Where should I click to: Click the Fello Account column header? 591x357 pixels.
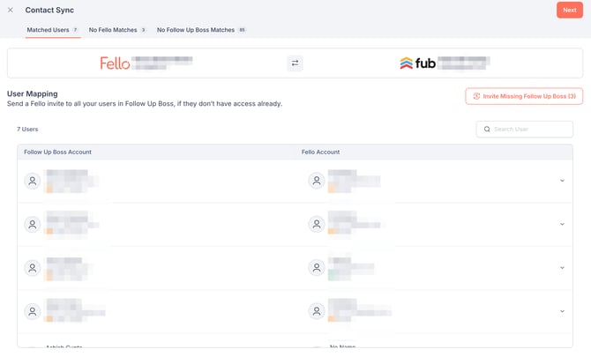coord(320,152)
